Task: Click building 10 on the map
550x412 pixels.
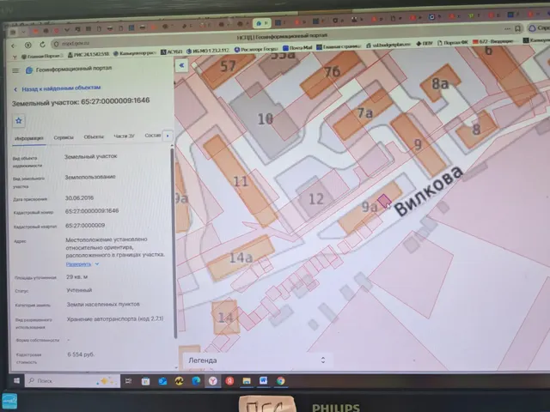Action: [x=266, y=119]
